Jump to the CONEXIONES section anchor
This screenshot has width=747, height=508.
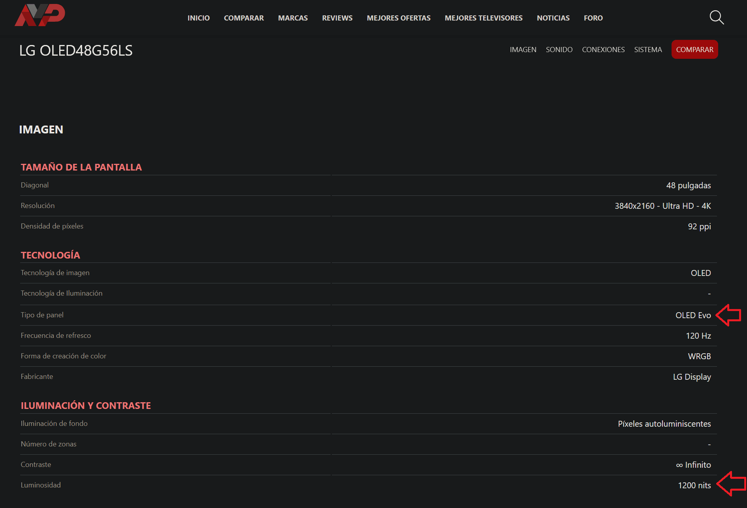pos(603,50)
